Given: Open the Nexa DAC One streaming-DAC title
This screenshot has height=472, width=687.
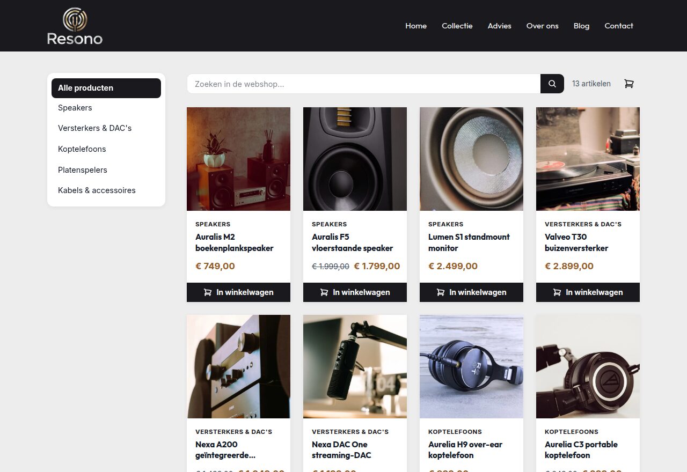Looking at the screenshot, I should click(341, 450).
